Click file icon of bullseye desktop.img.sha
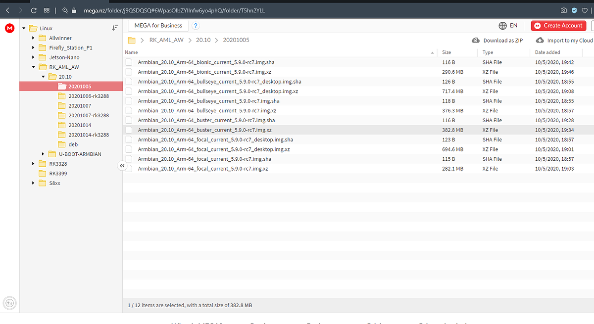 click(x=129, y=82)
